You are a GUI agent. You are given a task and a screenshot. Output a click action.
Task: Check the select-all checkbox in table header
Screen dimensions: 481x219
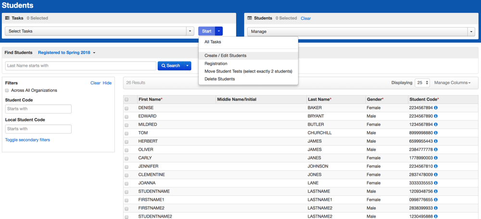[127, 99]
